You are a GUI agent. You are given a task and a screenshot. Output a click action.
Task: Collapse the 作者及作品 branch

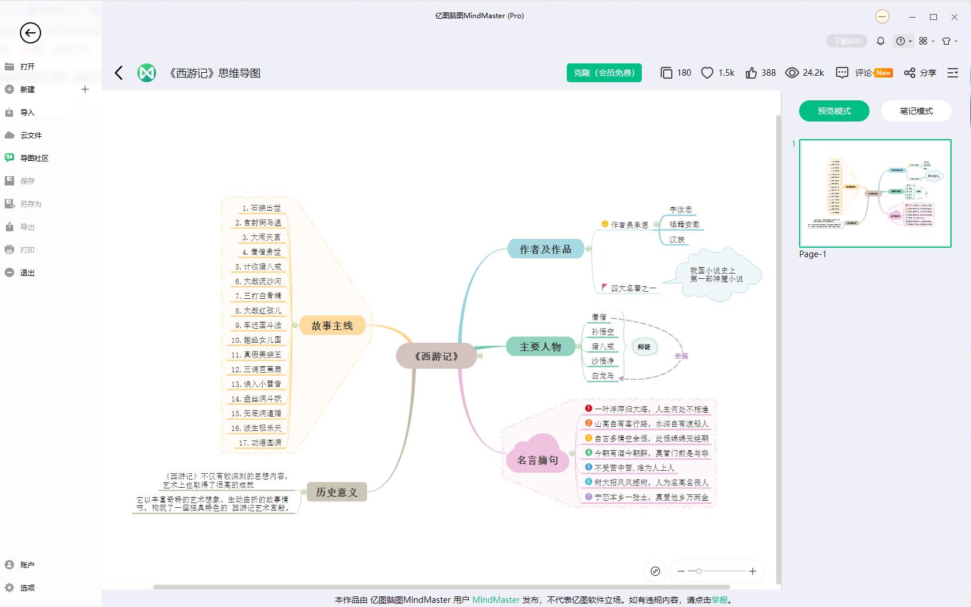click(588, 249)
